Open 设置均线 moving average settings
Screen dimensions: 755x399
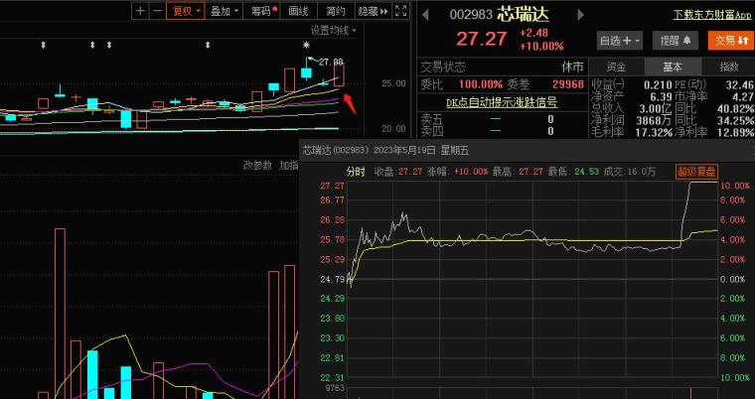pyautogui.click(x=332, y=30)
